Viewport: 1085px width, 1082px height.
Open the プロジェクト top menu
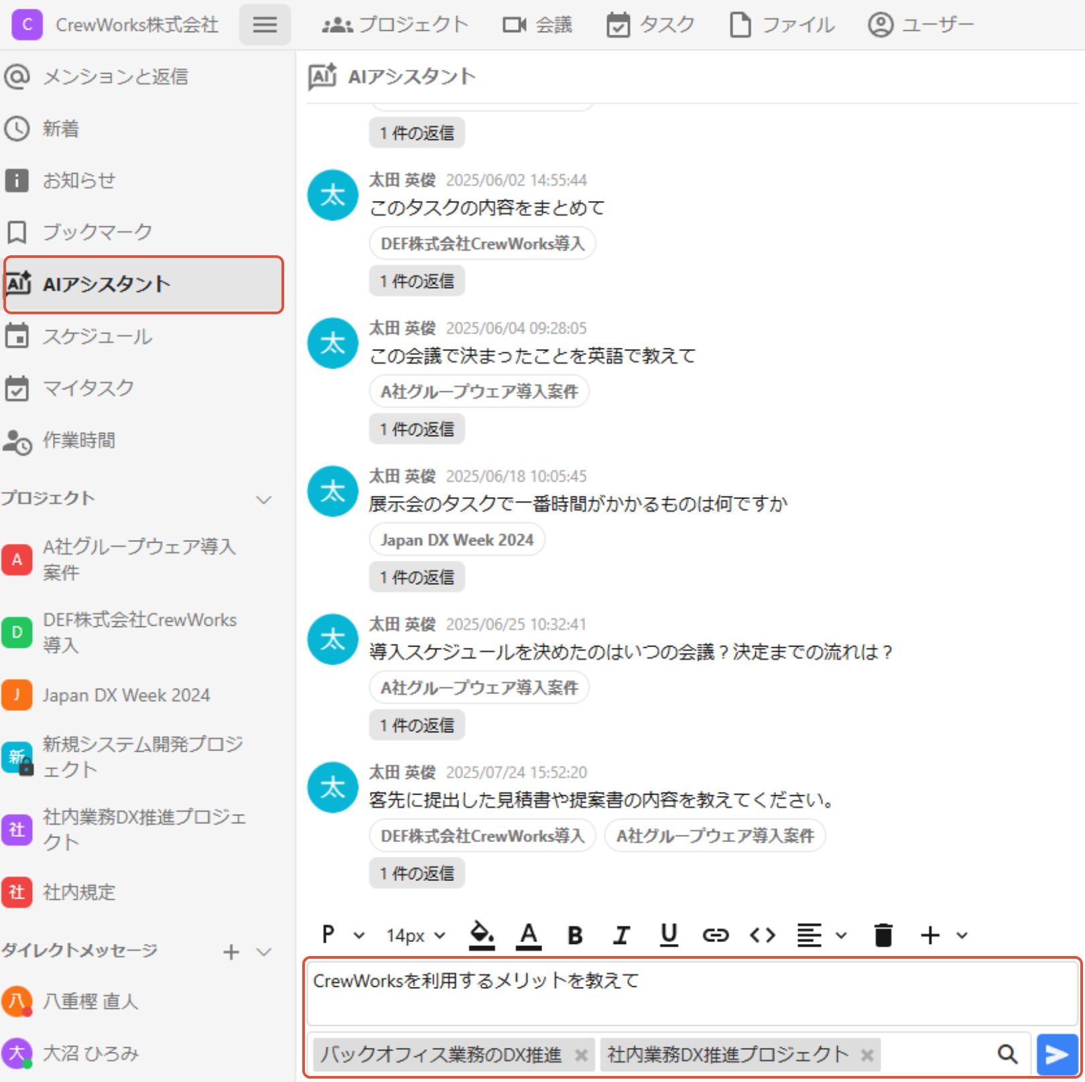395,25
